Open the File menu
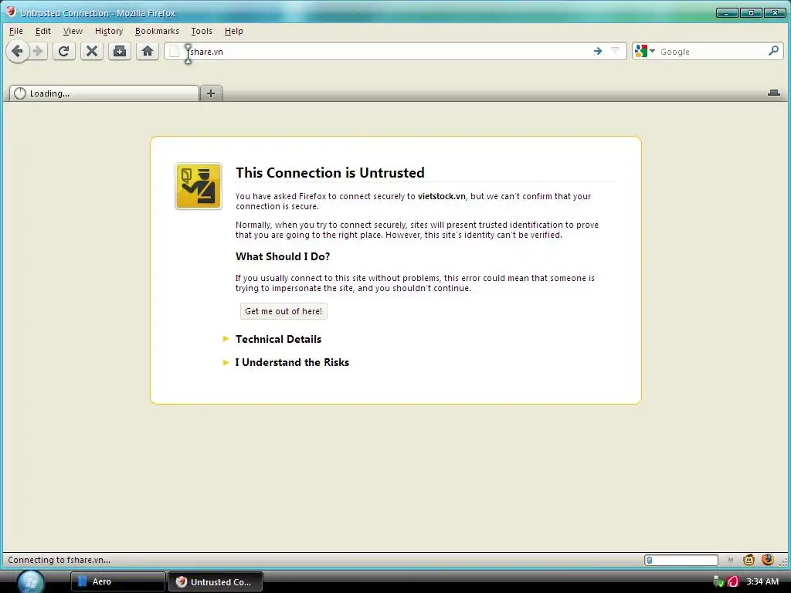Image resolution: width=791 pixels, height=593 pixels. 16,31
